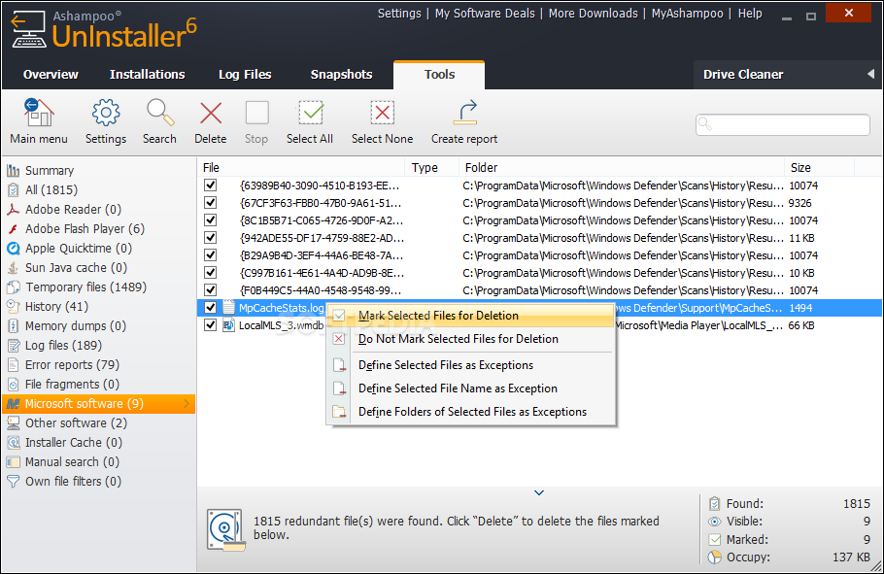Screen dimensions: 884x574
Task: Select the Own file filters (0) funnel icon
Action: [x=13, y=482]
